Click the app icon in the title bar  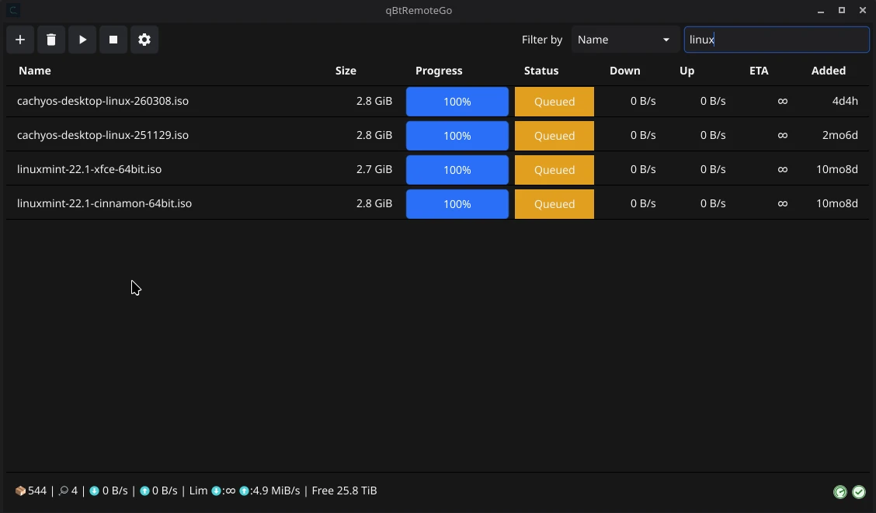(13, 10)
